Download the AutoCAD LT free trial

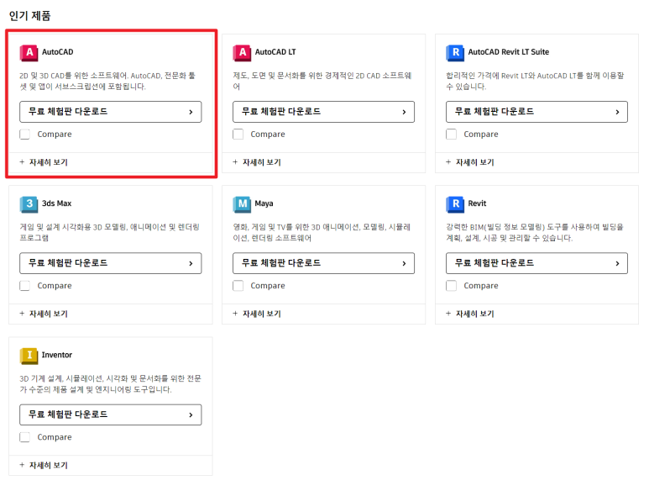pyautogui.click(x=324, y=112)
